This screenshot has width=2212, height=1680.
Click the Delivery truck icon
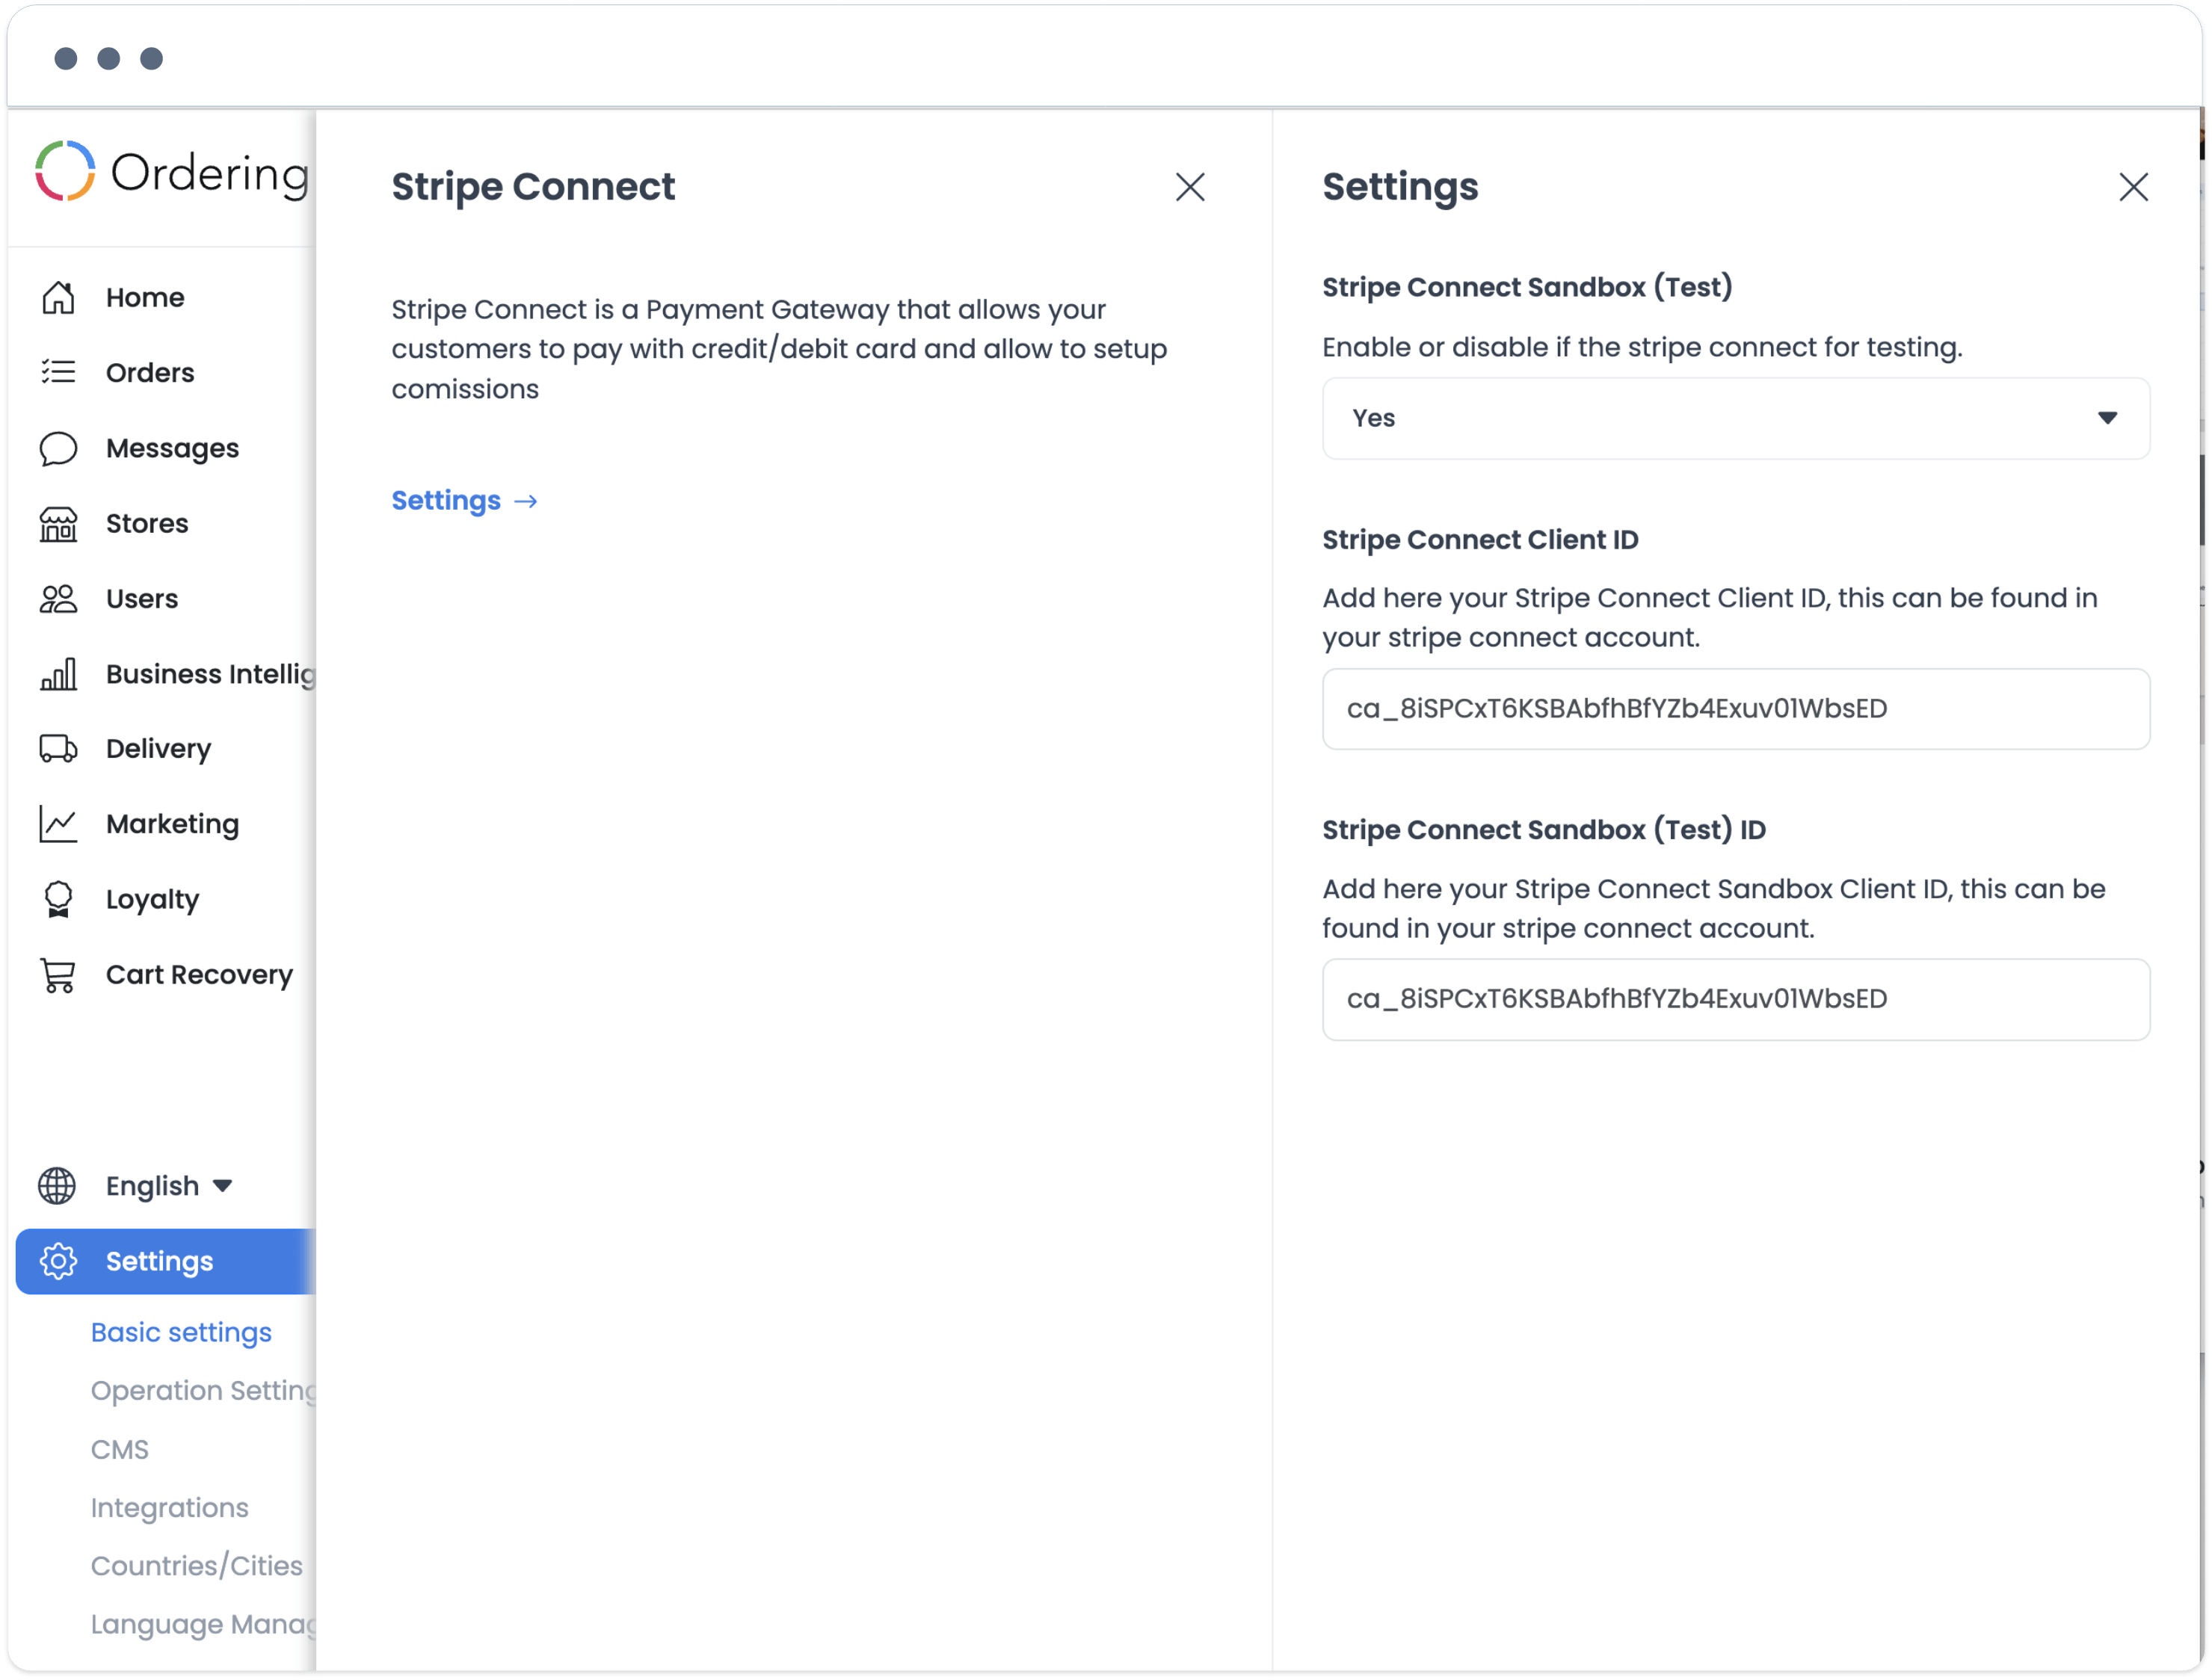coord(58,749)
